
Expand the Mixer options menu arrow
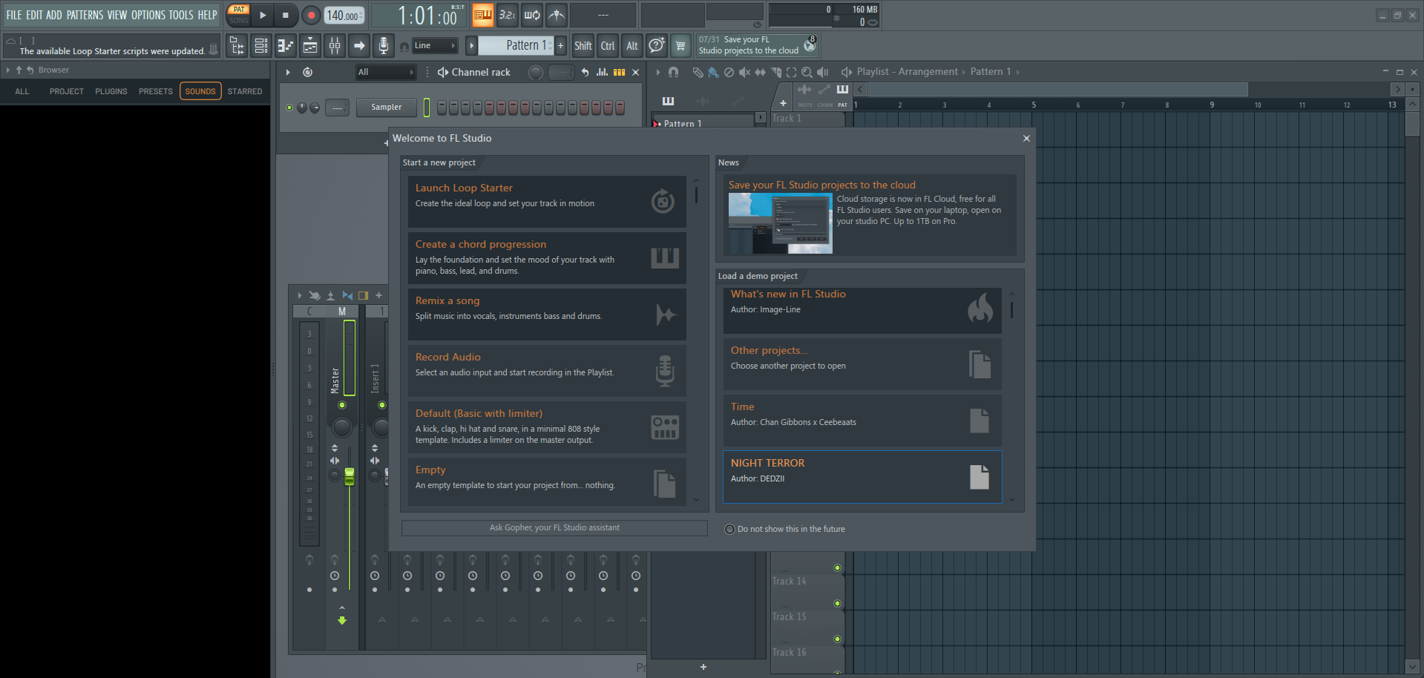[300, 295]
